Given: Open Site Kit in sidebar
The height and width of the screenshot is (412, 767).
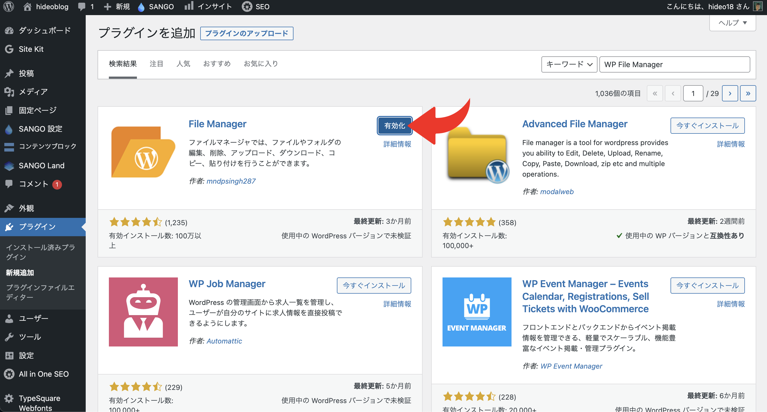Looking at the screenshot, I should (x=43, y=49).
